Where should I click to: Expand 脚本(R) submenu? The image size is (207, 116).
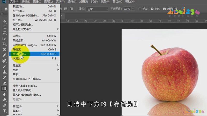click(x=34, y=111)
